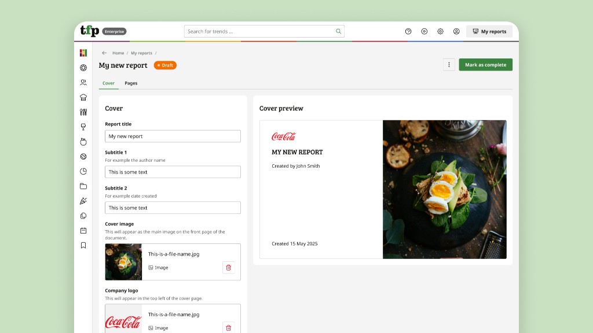The height and width of the screenshot is (333, 593).
Task: Click the lifebuoy circle icon in sidebar
Action: coord(83,68)
